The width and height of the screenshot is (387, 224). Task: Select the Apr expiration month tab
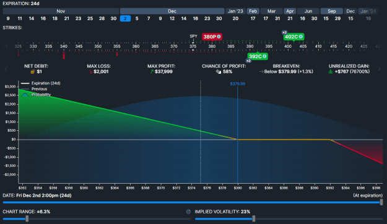[290, 11]
